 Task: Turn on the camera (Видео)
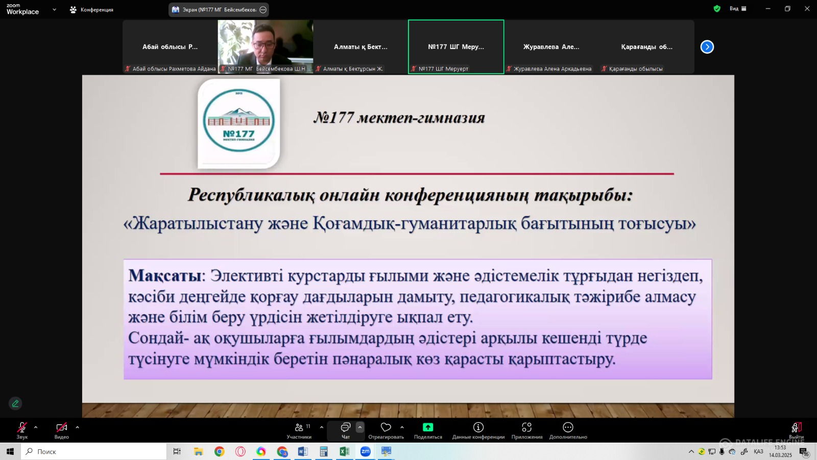[62, 430]
